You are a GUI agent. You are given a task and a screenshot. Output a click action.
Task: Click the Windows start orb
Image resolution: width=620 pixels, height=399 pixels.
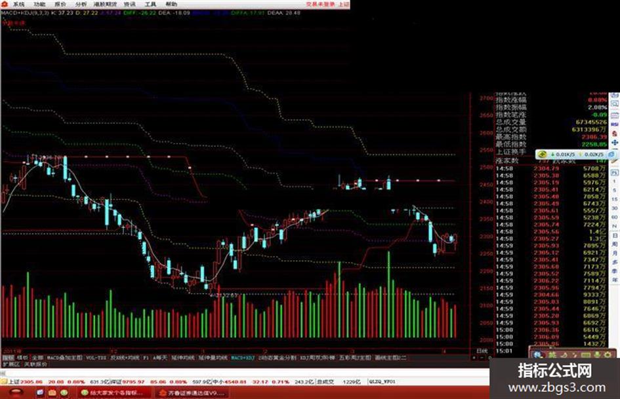16,392
